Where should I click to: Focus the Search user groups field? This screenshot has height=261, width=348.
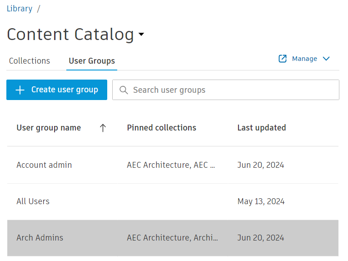pos(232,90)
